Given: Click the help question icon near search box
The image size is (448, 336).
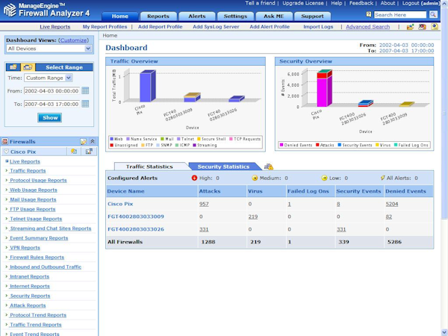Looking at the screenshot, I should tap(369, 14).
